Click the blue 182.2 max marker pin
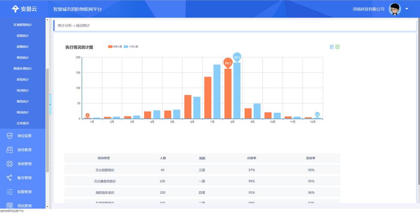 click(x=237, y=58)
